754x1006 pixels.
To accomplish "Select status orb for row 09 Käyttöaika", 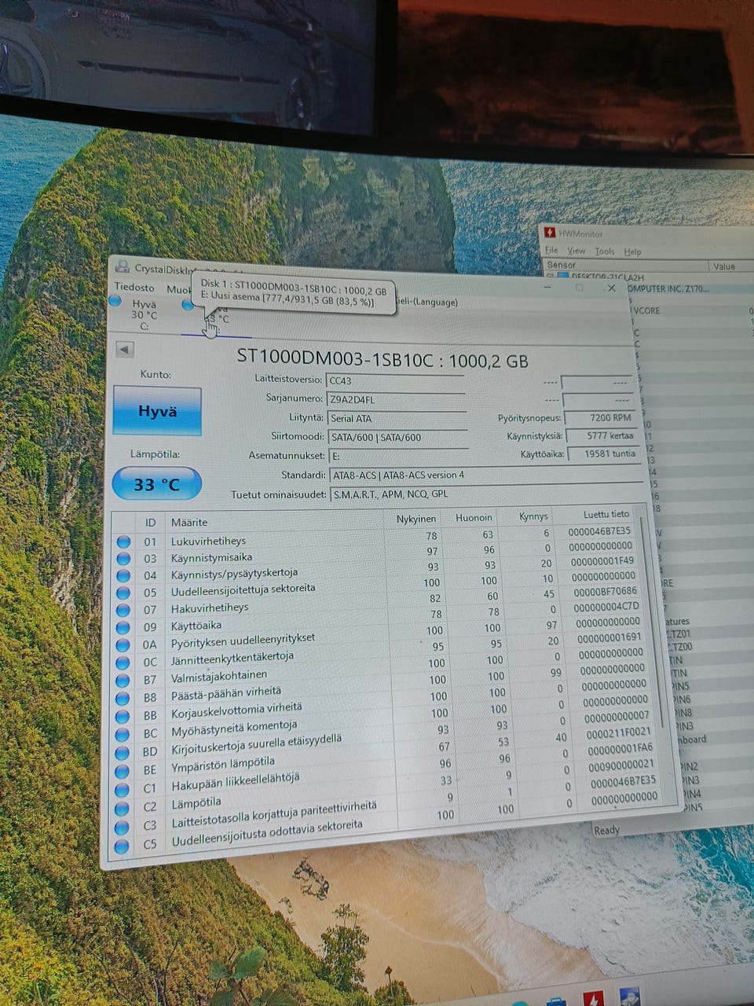I will [123, 627].
